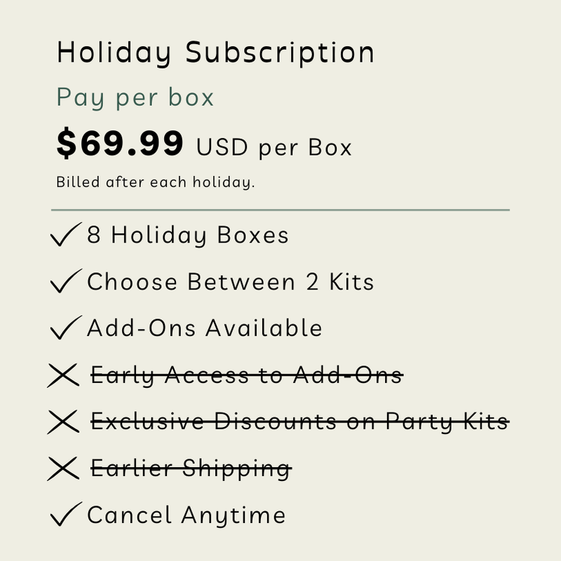Select the checkmark beside Add-Ons Available
The width and height of the screenshot is (561, 561).
click(x=66, y=327)
